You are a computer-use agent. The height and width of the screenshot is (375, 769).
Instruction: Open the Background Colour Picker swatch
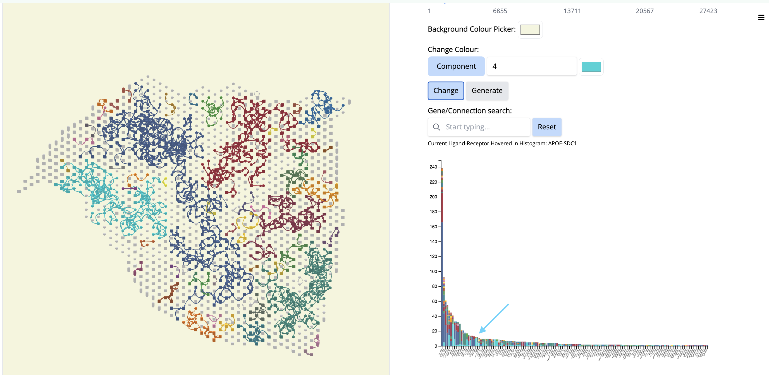point(530,30)
